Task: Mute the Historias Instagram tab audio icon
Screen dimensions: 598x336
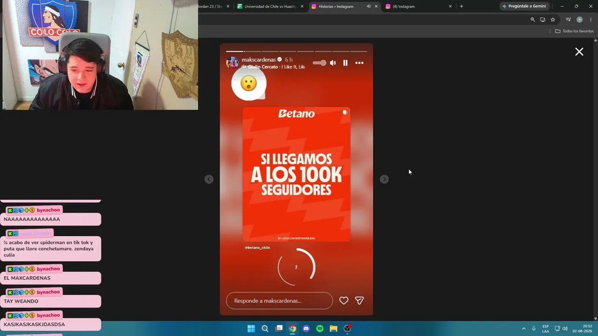Action: (369, 7)
